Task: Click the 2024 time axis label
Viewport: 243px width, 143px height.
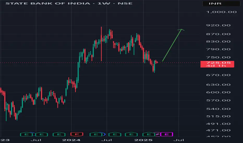Action: pyautogui.click(x=71, y=140)
